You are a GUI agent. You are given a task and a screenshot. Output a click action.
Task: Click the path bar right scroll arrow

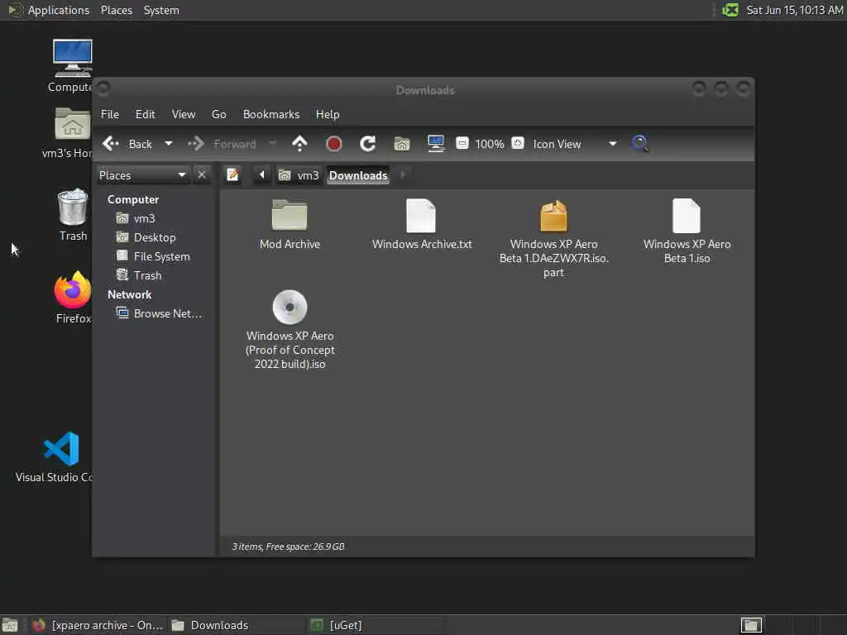(x=403, y=175)
